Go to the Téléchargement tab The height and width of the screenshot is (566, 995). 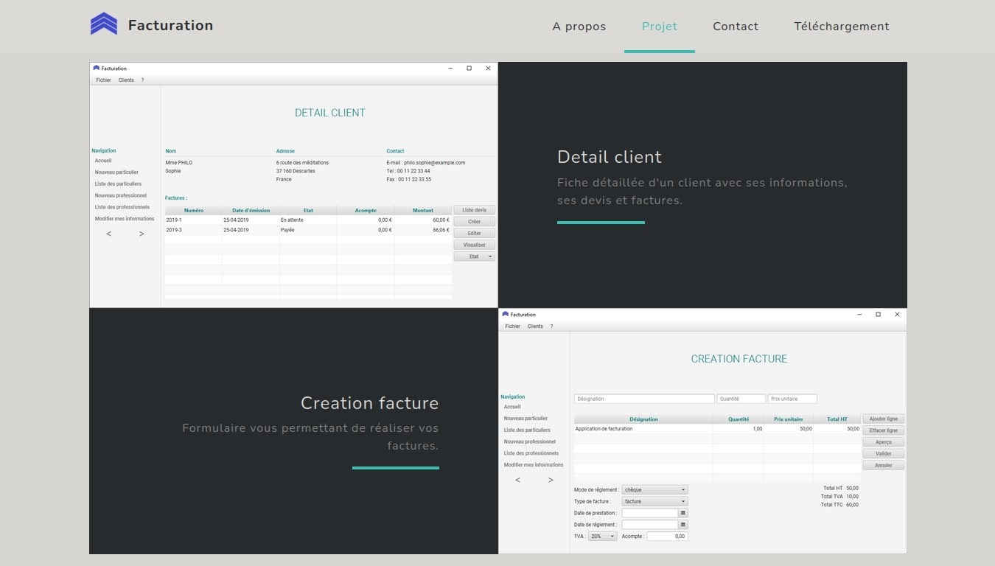[x=841, y=27]
